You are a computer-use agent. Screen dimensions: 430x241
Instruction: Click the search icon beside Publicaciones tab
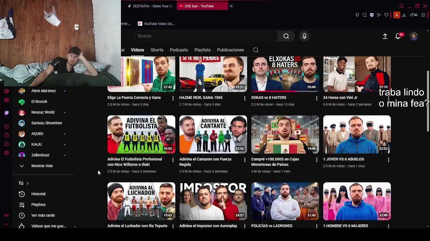pyautogui.click(x=256, y=50)
